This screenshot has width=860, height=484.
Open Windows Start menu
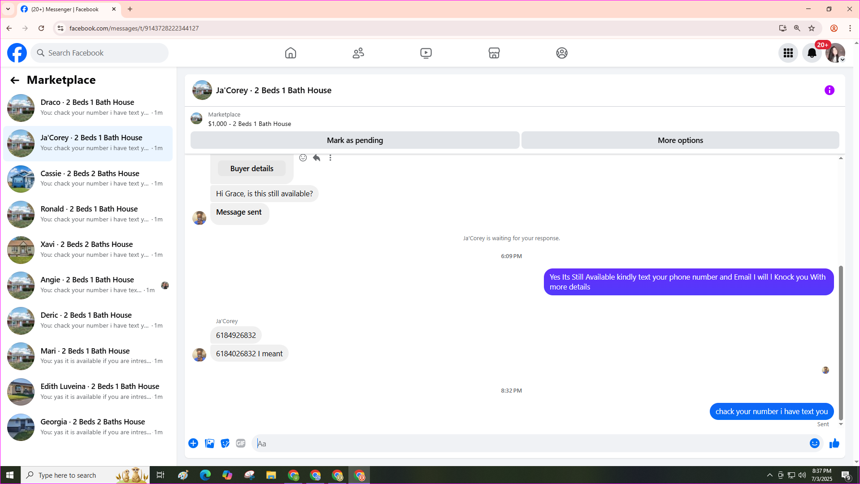coord(10,475)
